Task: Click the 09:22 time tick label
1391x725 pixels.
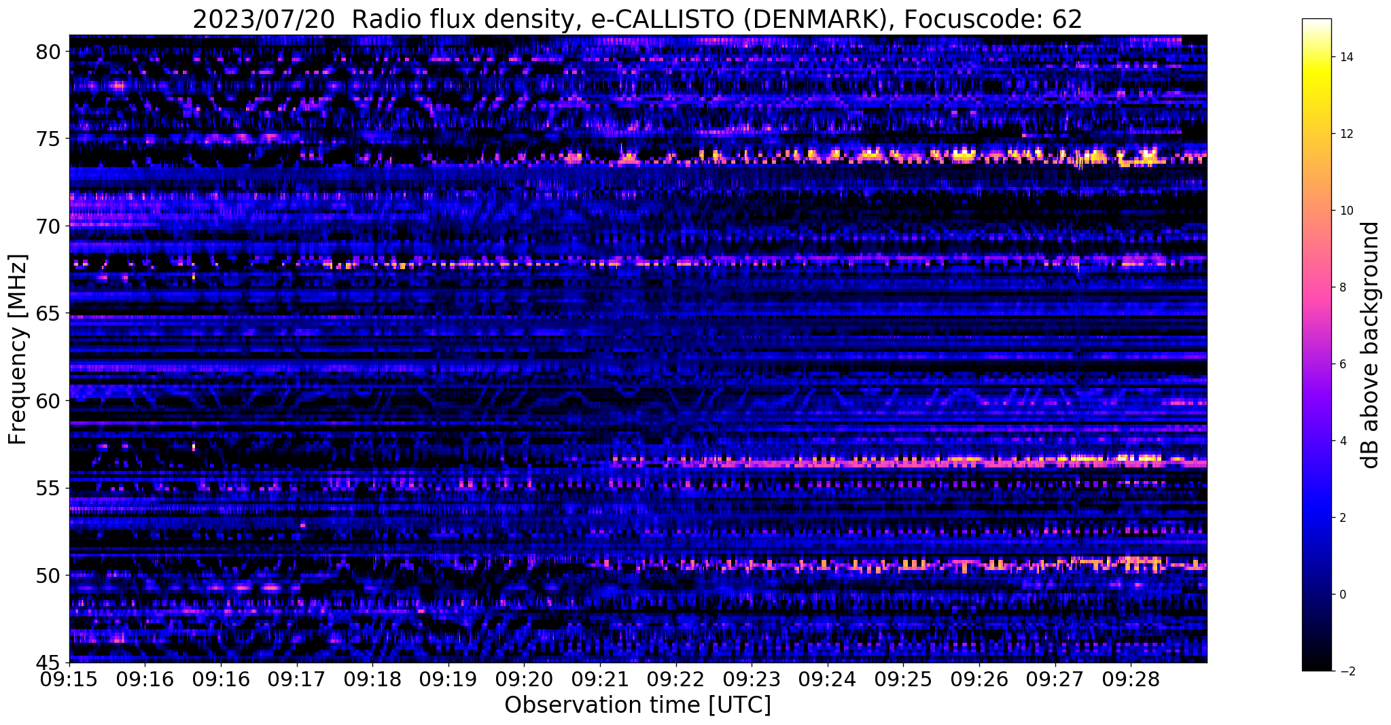Action: [x=676, y=679]
